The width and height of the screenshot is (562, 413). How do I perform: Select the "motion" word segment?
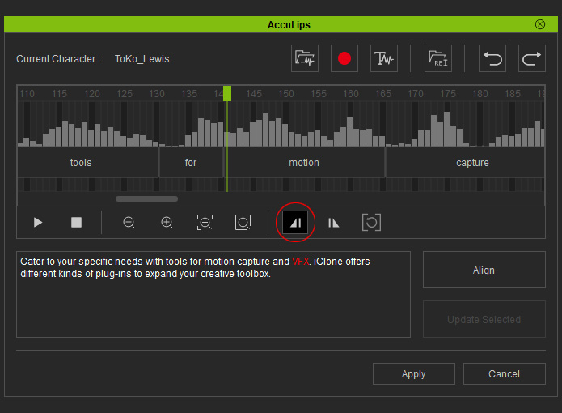[304, 163]
